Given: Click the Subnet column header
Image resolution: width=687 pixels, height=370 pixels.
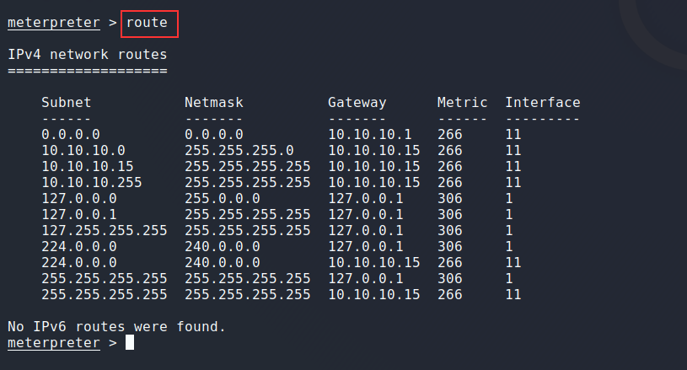Looking at the screenshot, I should pos(66,103).
